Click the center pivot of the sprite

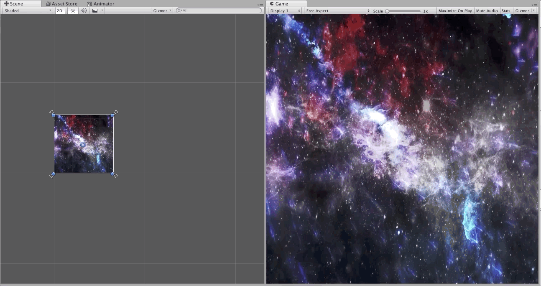coord(83,145)
